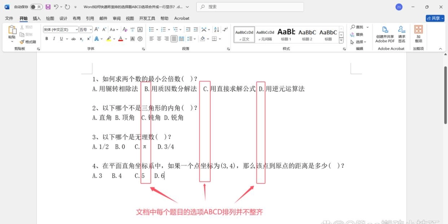Switch to the Acrobat tab
Screen dimensions: 448x224
(182, 18)
